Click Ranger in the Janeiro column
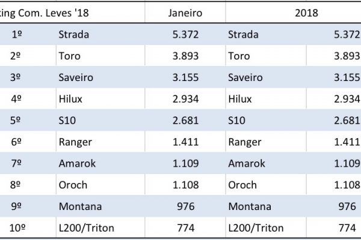Screen dimensions: 361x240 (x=74, y=142)
